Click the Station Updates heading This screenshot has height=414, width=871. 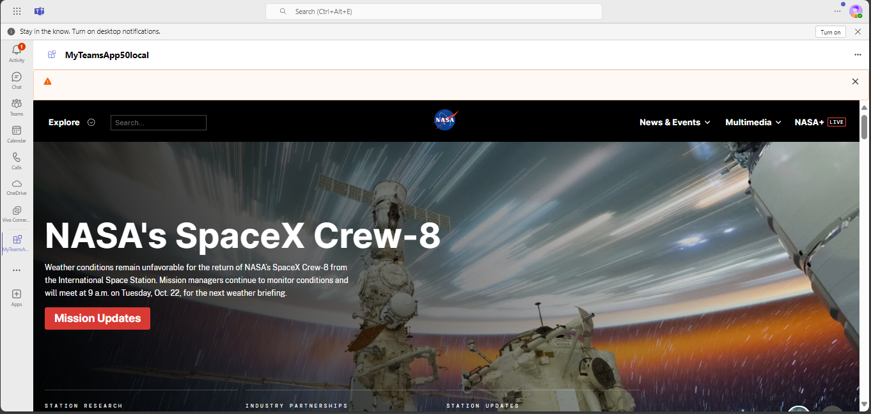point(483,406)
